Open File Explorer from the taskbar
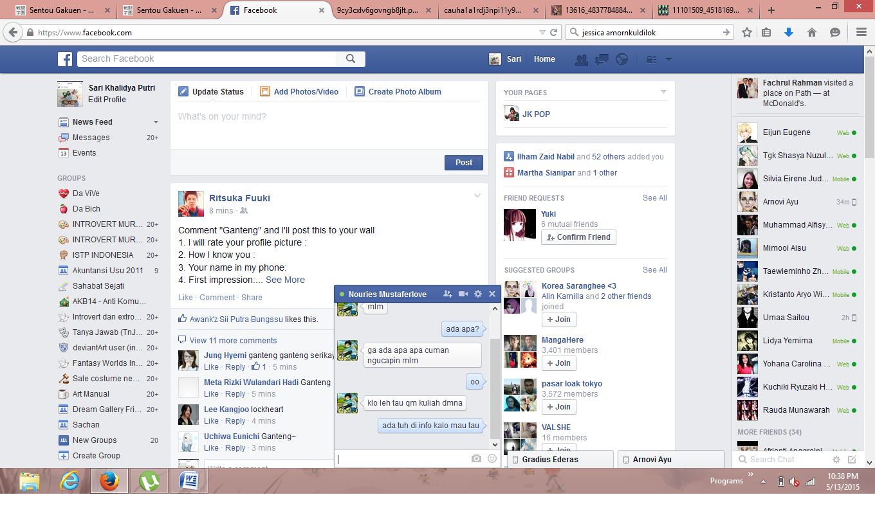This screenshot has height=531, width=875. 30,481
